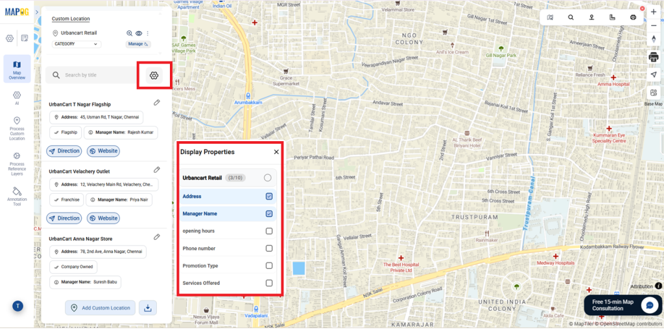
Task: Close the red dismiss button on the map toolbar
Action: [643, 8]
